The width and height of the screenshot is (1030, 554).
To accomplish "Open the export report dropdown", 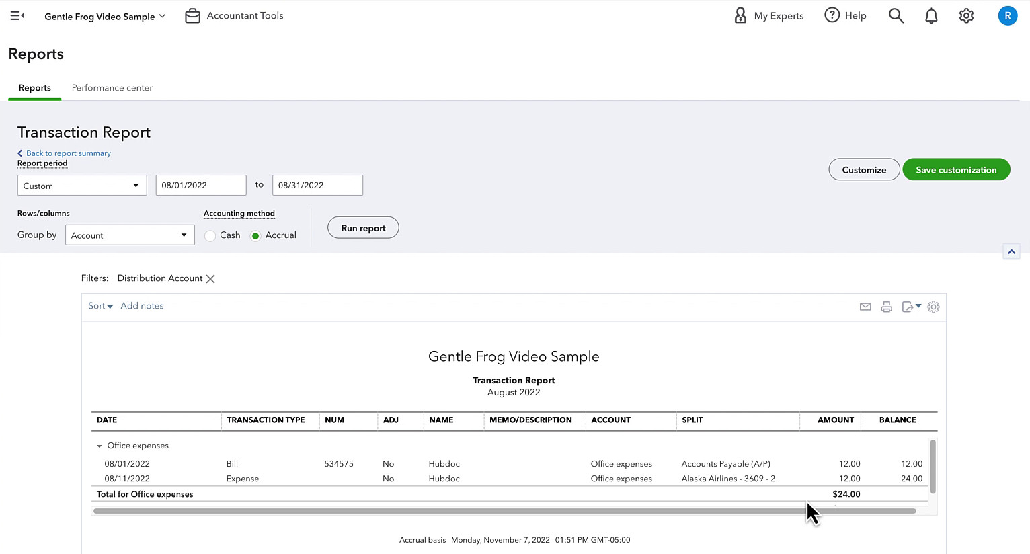I will pyautogui.click(x=911, y=307).
